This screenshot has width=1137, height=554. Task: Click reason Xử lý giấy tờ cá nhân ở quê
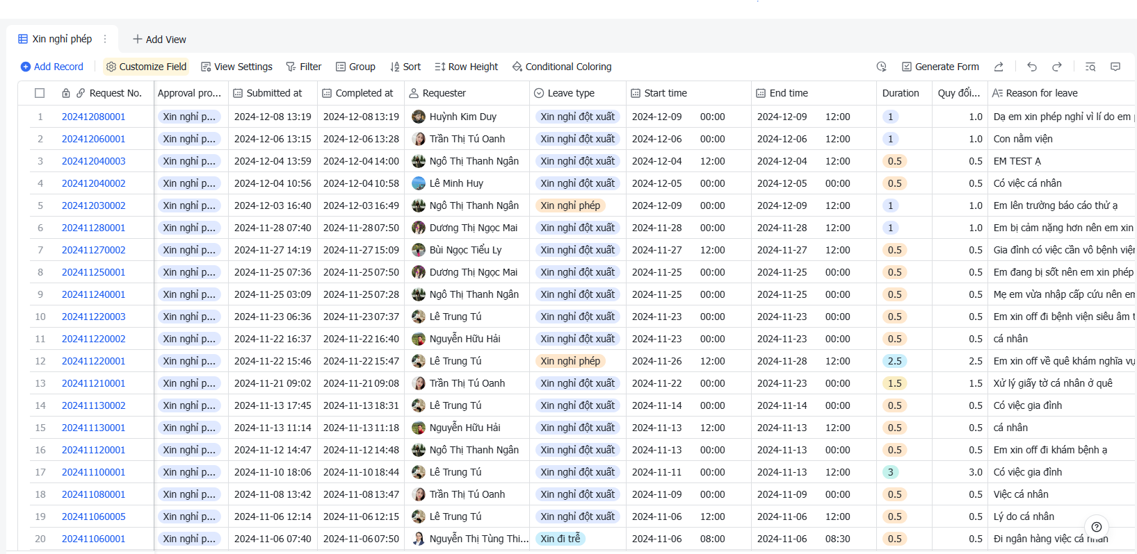(1053, 383)
